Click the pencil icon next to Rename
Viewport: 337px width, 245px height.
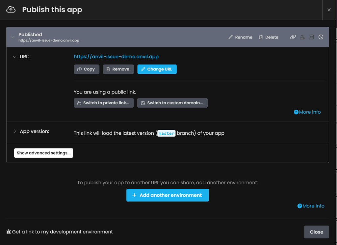coord(230,37)
